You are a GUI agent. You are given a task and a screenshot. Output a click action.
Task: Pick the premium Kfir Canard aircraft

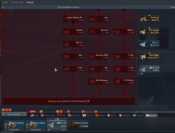pos(150,31)
